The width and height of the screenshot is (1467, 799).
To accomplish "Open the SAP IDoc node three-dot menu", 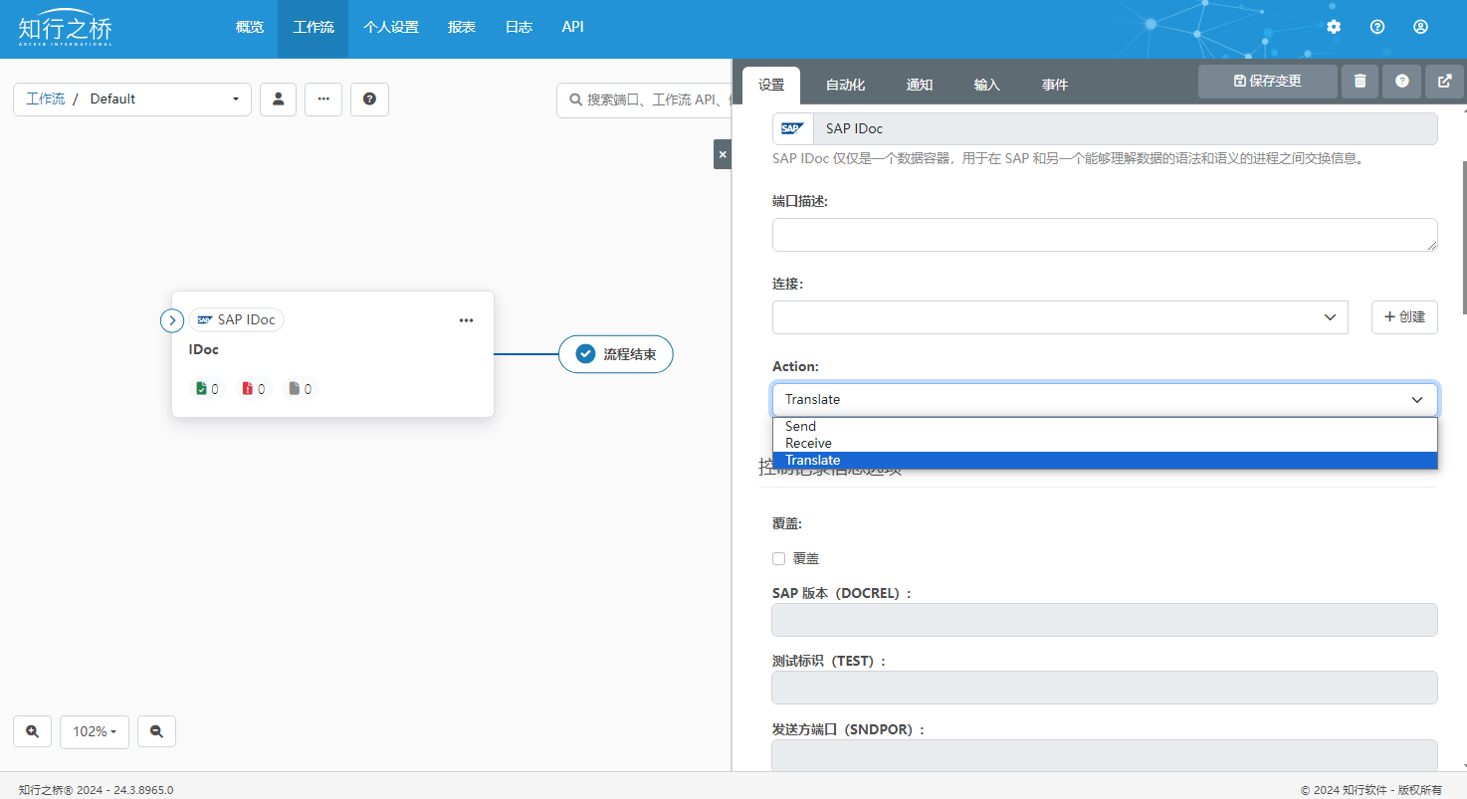I will (x=466, y=320).
